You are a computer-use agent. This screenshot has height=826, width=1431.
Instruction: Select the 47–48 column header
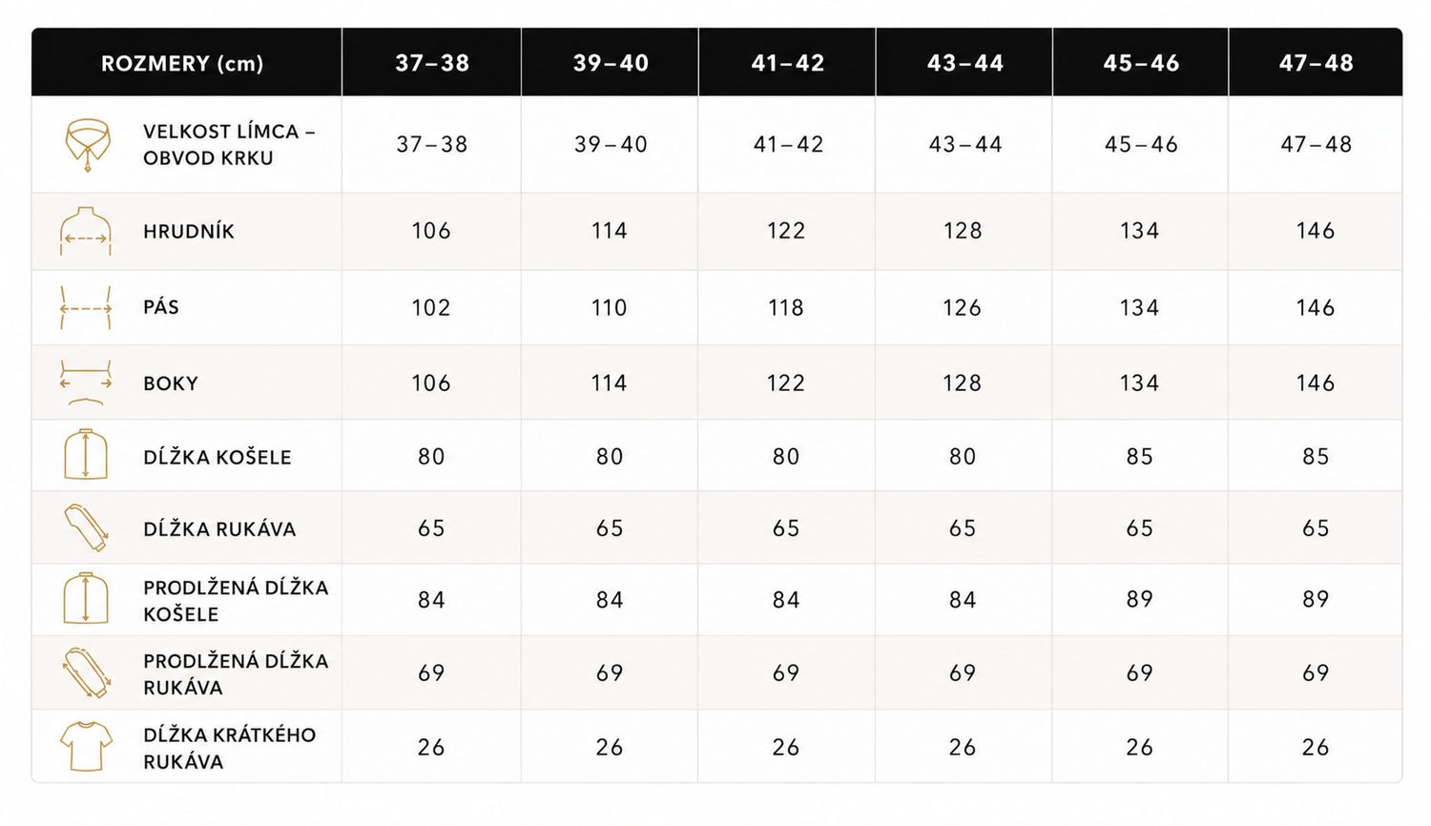click(x=1317, y=63)
